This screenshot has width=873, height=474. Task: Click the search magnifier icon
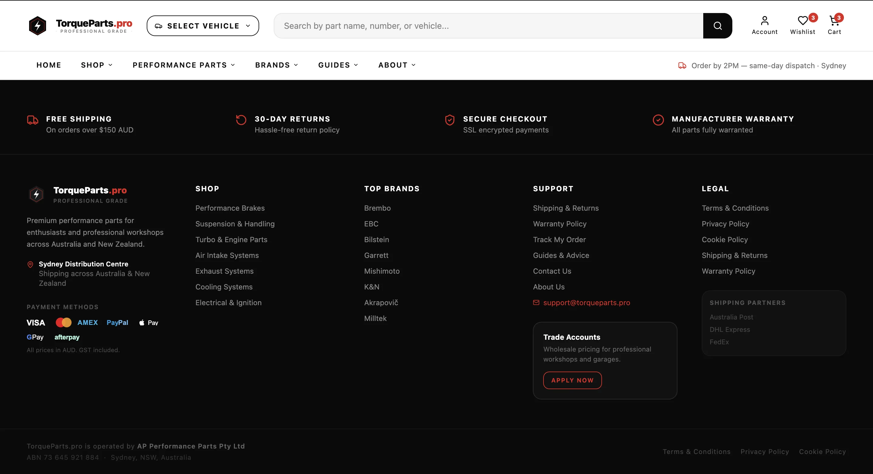[x=717, y=25]
